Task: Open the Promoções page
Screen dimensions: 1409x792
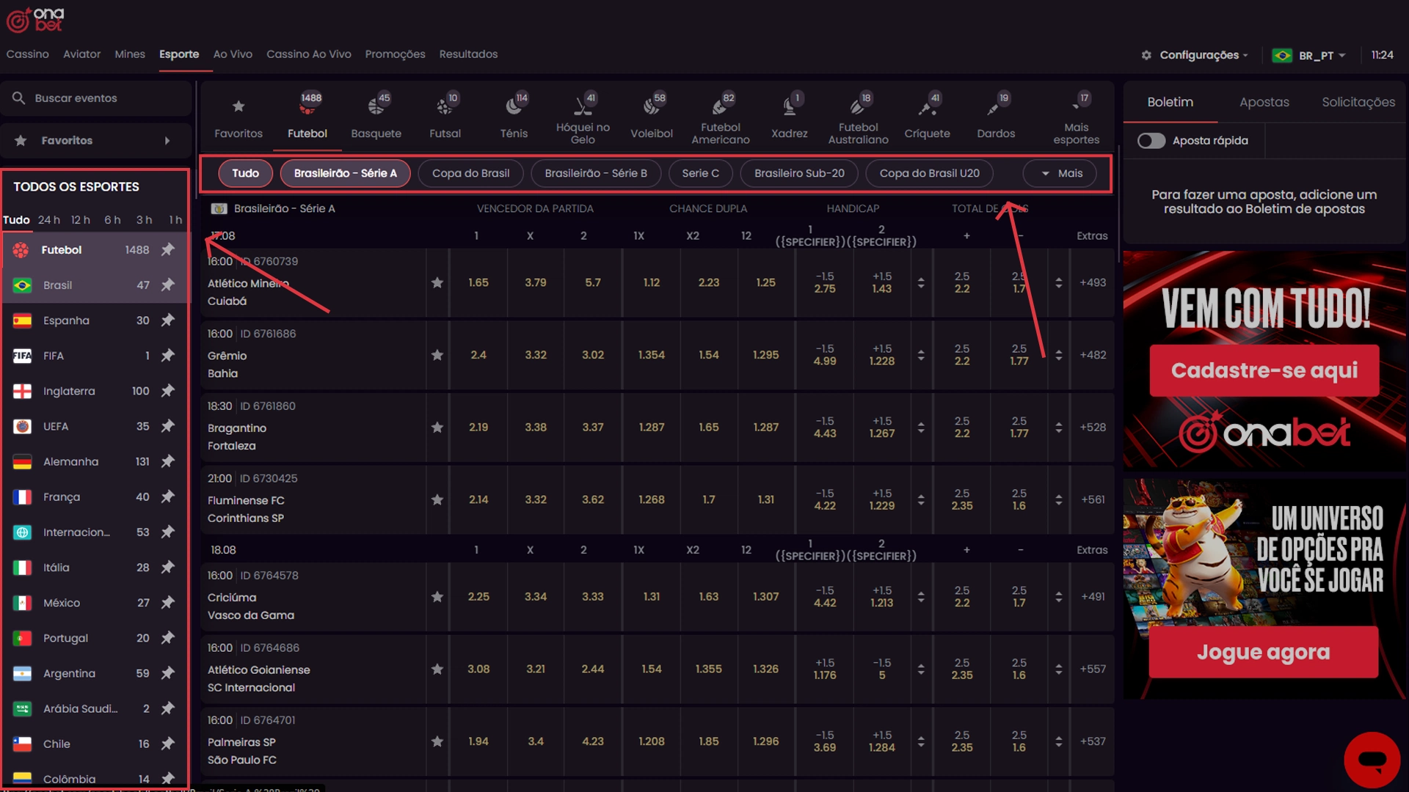Action: click(x=395, y=54)
